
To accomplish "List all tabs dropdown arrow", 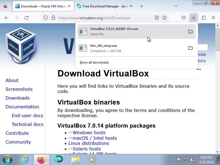I will [176, 6].
